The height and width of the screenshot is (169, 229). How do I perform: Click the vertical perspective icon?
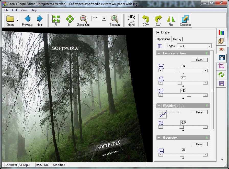161,79
